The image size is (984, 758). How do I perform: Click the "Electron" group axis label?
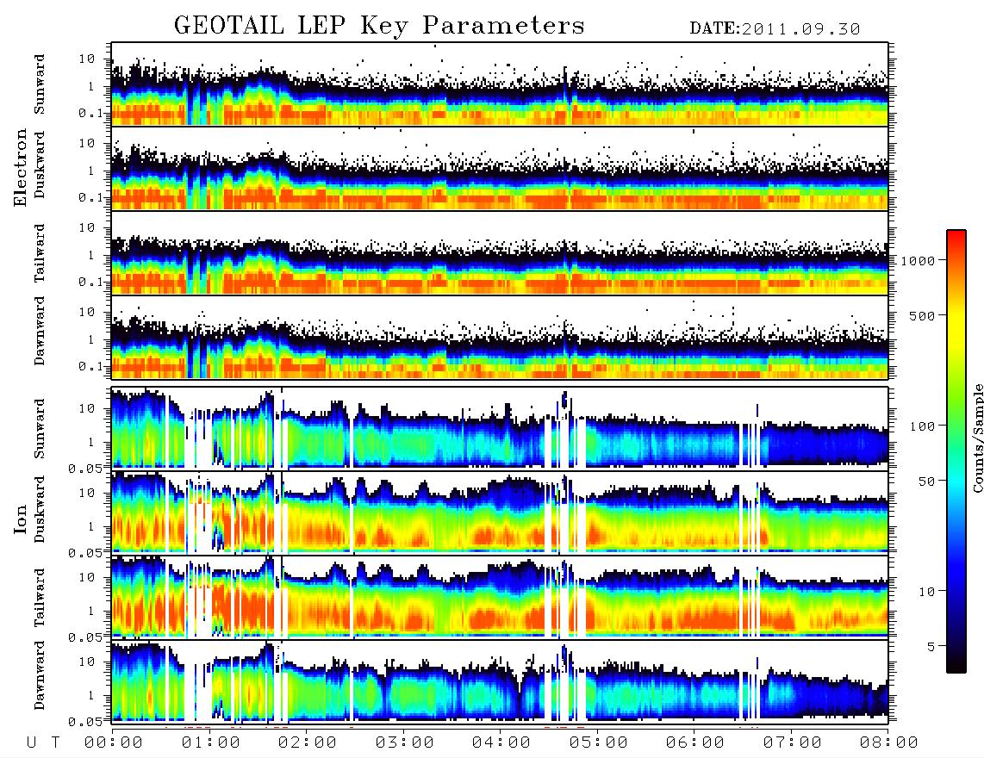(x=21, y=168)
